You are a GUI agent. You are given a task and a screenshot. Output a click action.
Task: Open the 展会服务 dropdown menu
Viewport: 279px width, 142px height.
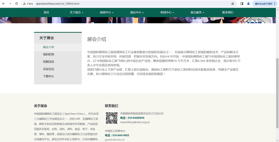point(197,12)
